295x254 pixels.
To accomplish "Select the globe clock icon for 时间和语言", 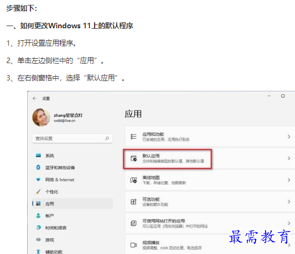I will click(38, 228).
